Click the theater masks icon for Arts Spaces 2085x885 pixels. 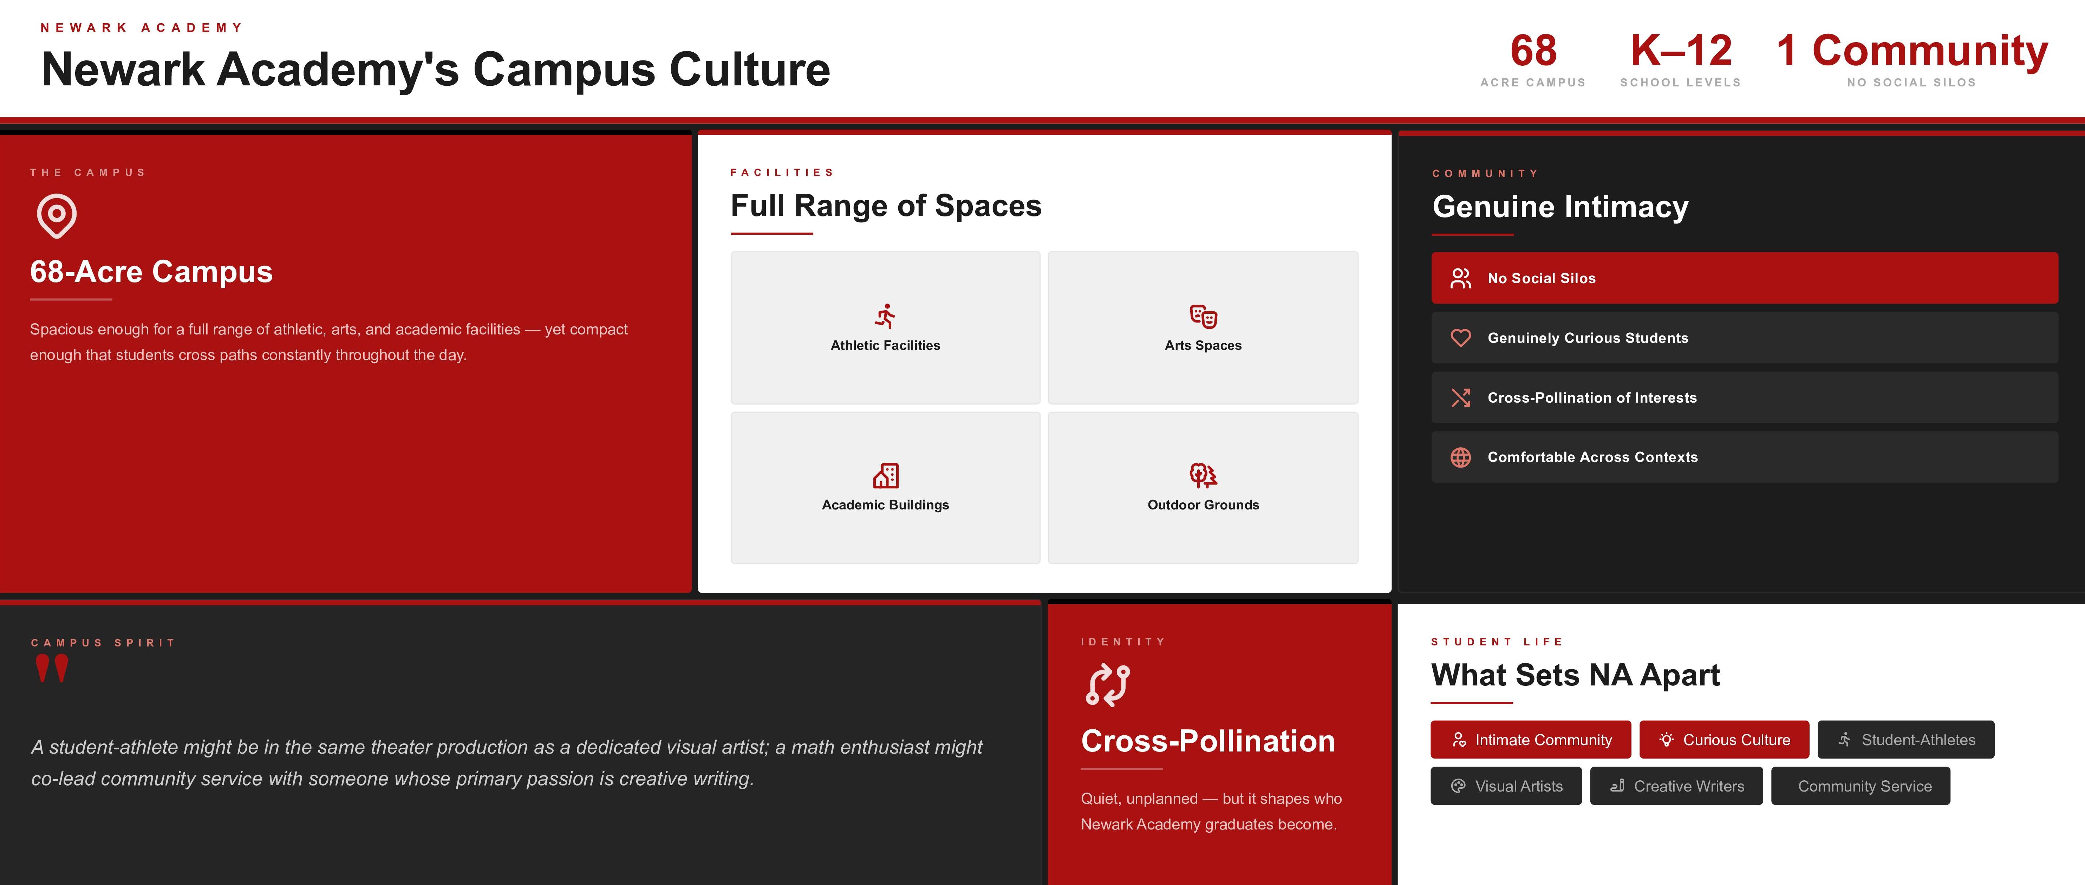(x=1204, y=316)
